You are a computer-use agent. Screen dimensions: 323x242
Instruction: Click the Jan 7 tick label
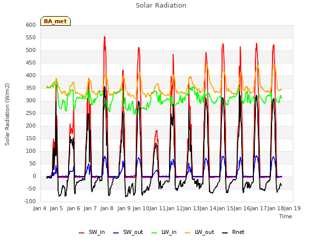pyautogui.click(x=90, y=208)
